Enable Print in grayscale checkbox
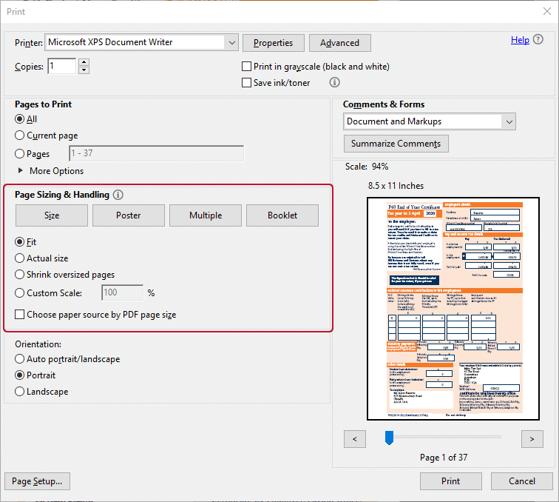Image resolution: width=559 pixels, height=502 pixels. 247,67
